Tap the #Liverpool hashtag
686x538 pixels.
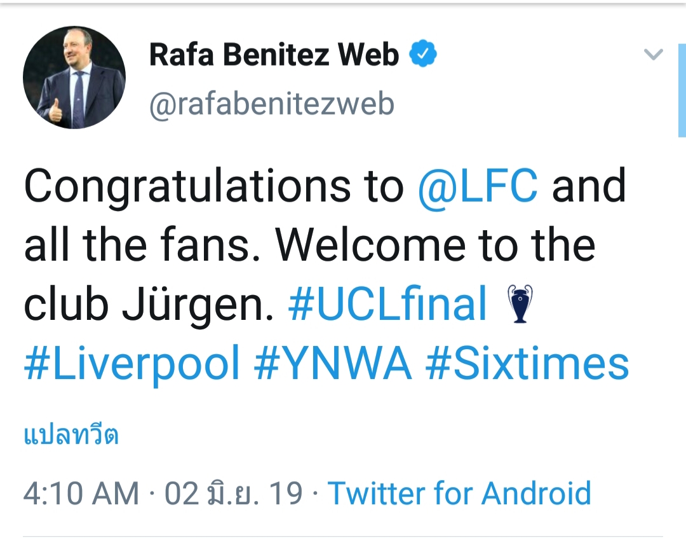pyautogui.click(x=132, y=364)
